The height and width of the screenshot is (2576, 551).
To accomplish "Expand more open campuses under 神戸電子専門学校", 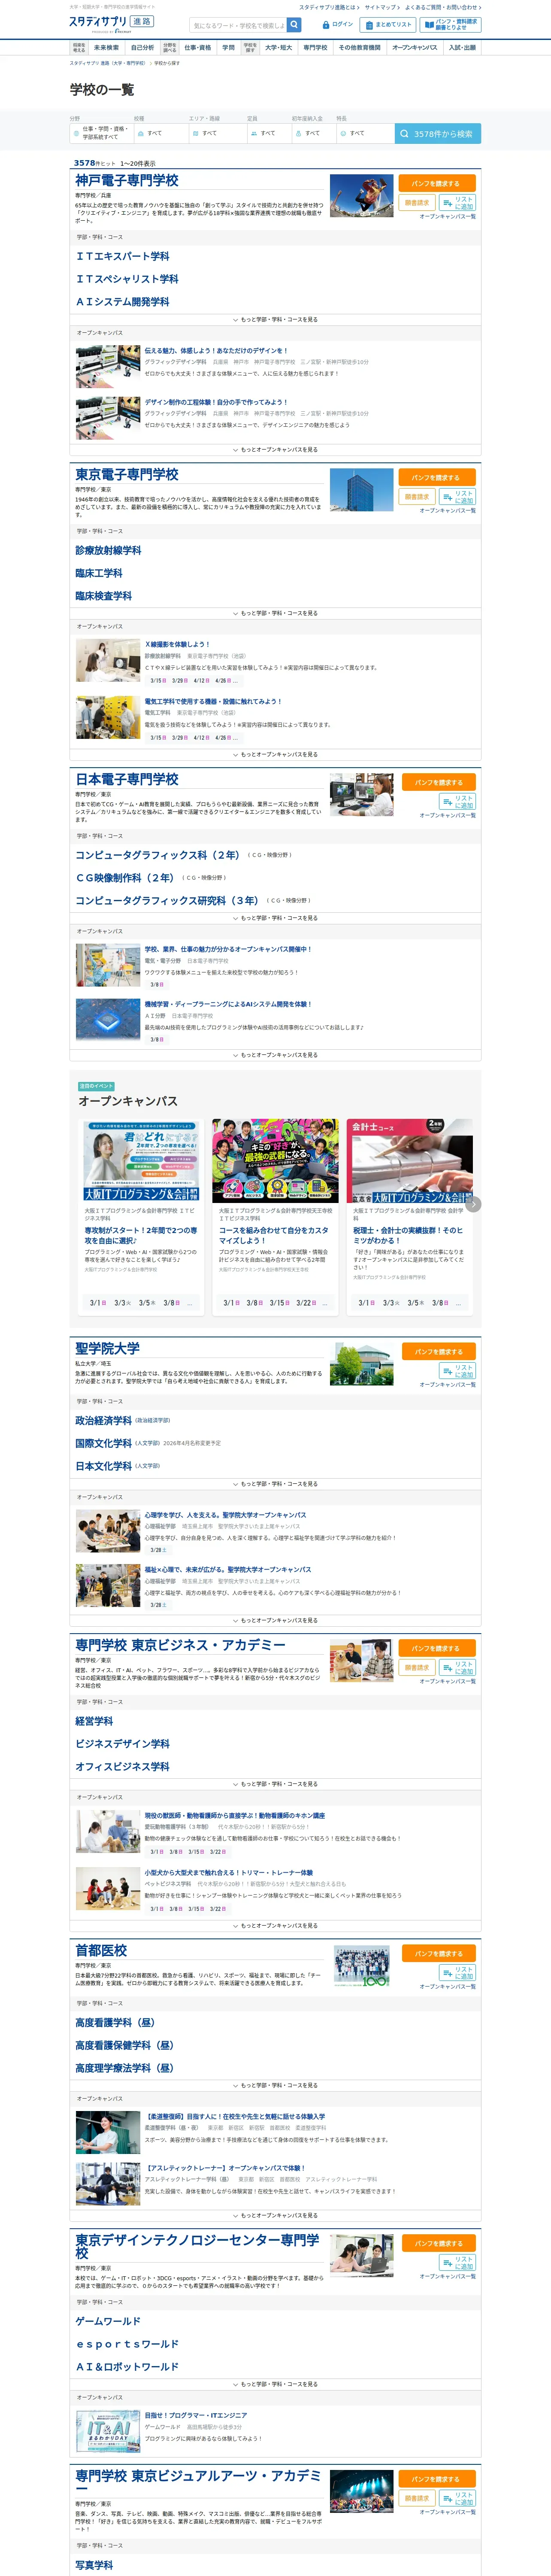I will (x=275, y=450).
